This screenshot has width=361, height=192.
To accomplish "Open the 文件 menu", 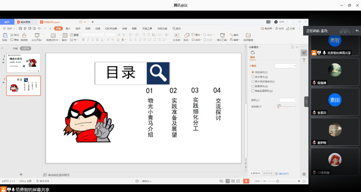I will (x=8, y=29).
